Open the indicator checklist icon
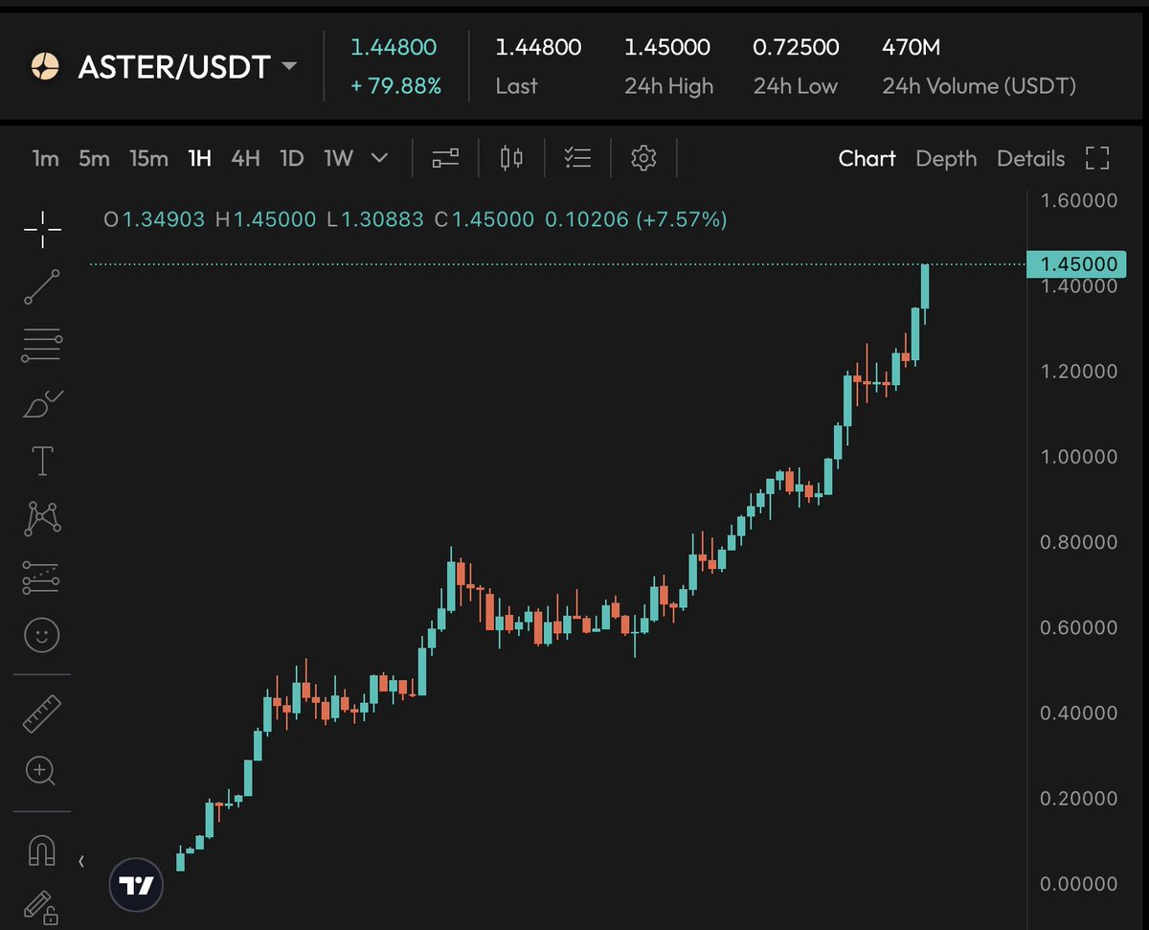The width and height of the screenshot is (1149, 930). pos(577,158)
